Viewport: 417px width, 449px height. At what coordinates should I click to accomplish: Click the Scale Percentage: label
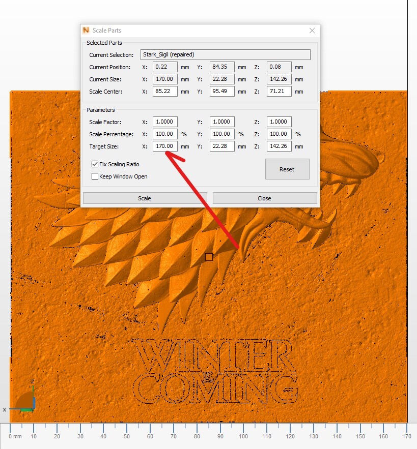click(x=112, y=134)
